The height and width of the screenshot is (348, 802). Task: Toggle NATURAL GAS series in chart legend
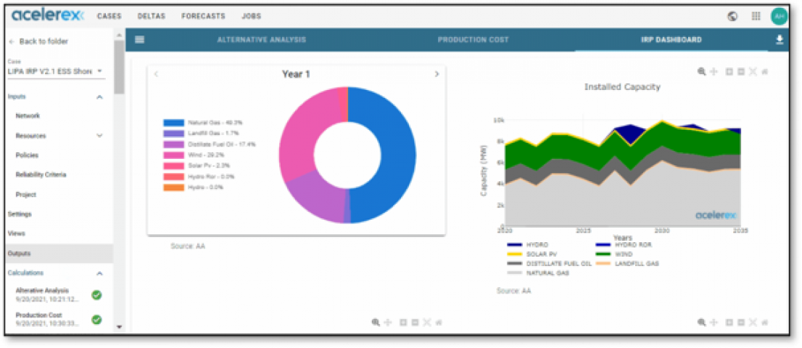(540, 273)
